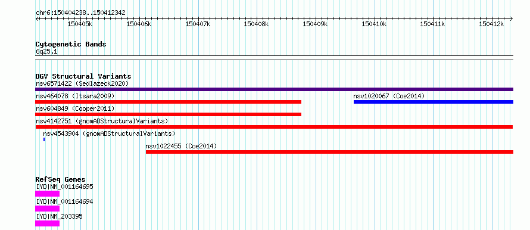Open the IYD|NM_001164694 gene label

click(64, 201)
